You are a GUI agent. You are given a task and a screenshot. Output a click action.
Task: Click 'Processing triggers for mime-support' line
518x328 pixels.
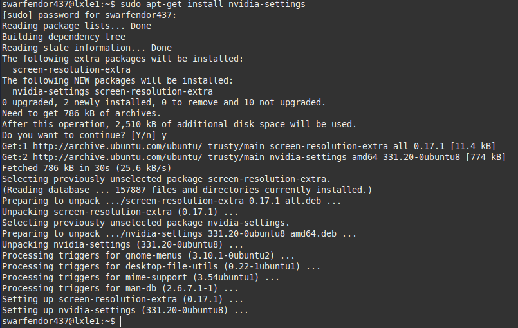click(140, 277)
